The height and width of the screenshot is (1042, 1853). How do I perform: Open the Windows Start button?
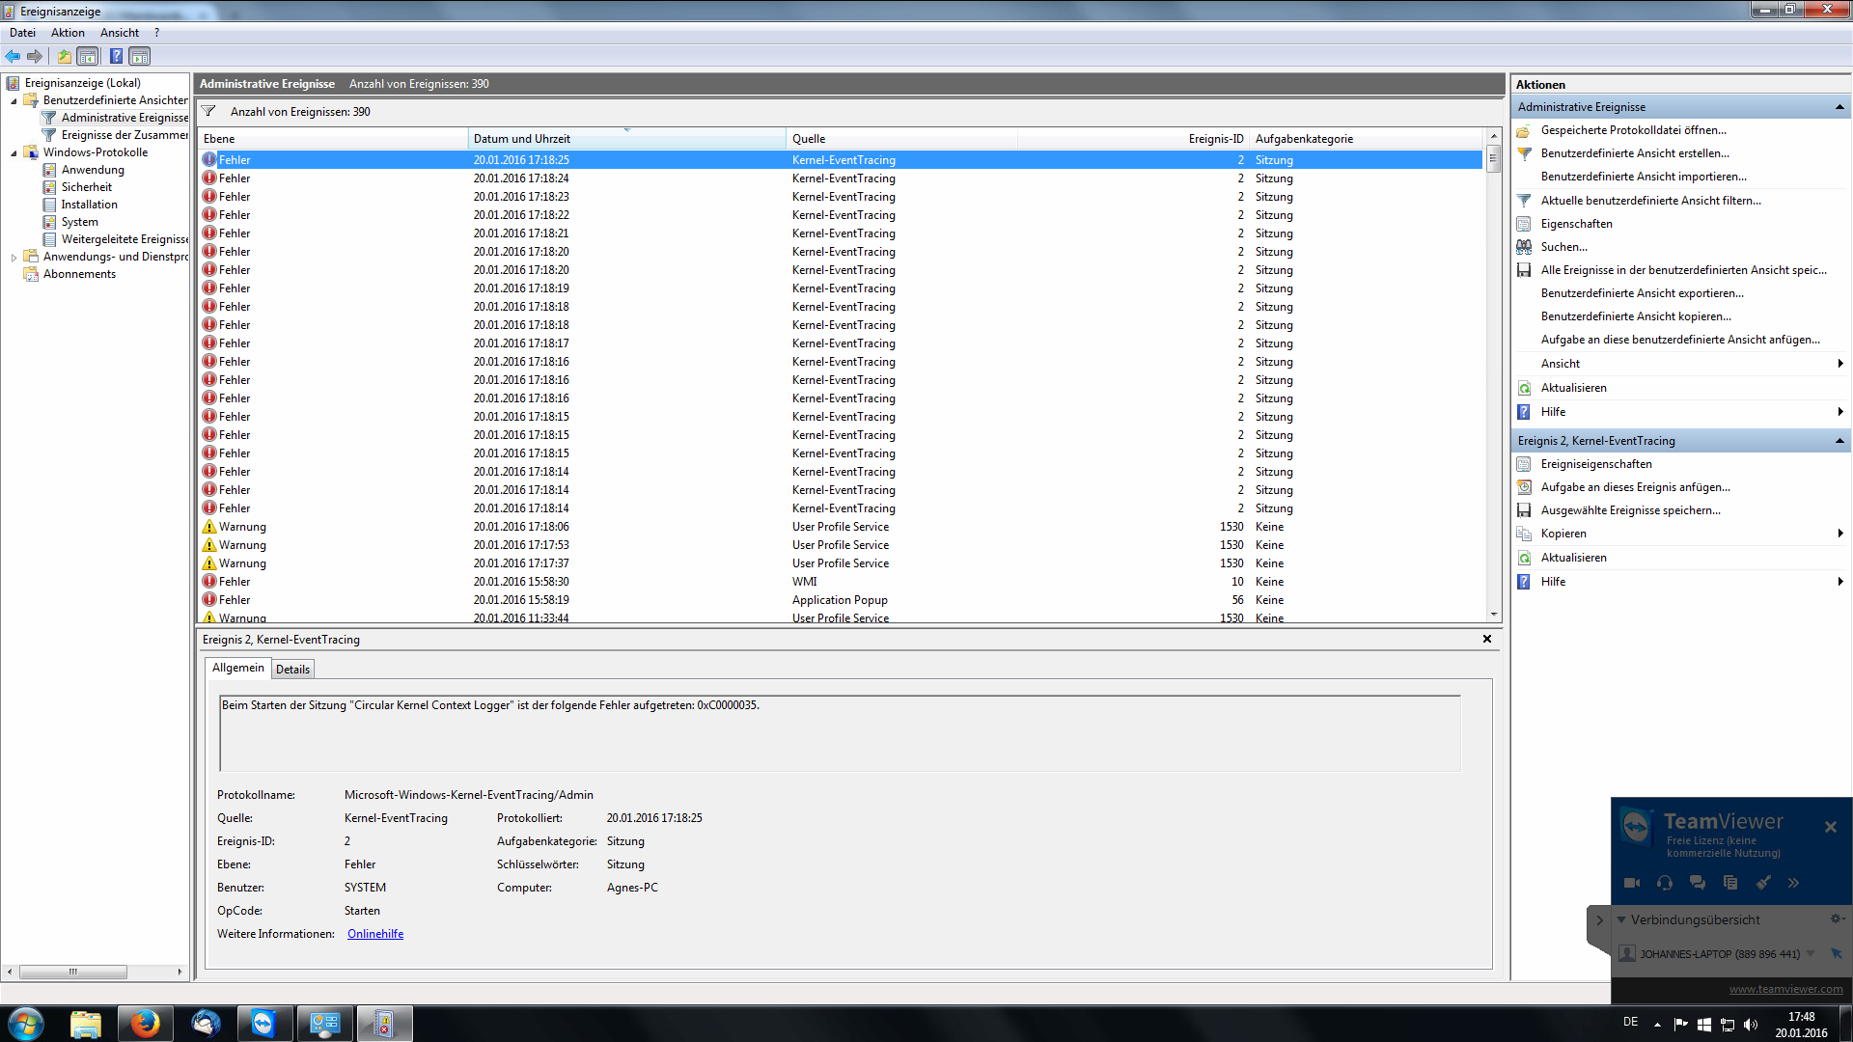coord(26,1023)
